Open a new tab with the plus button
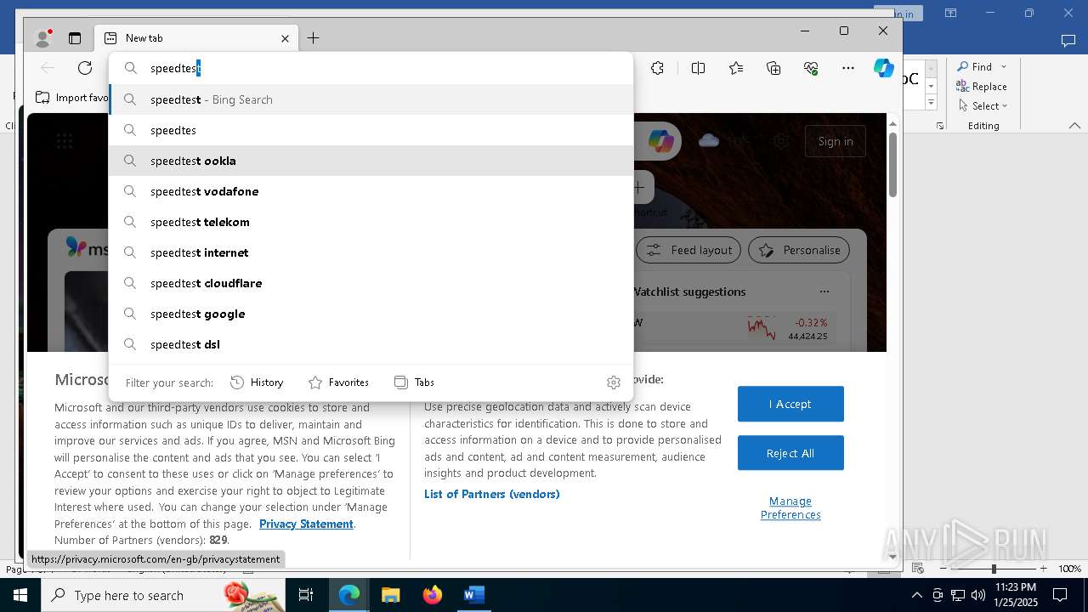The height and width of the screenshot is (612, 1088). [314, 38]
